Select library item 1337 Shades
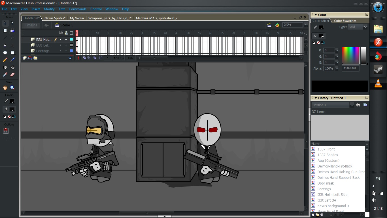The width and height of the screenshot is (387, 218). click(328, 155)
